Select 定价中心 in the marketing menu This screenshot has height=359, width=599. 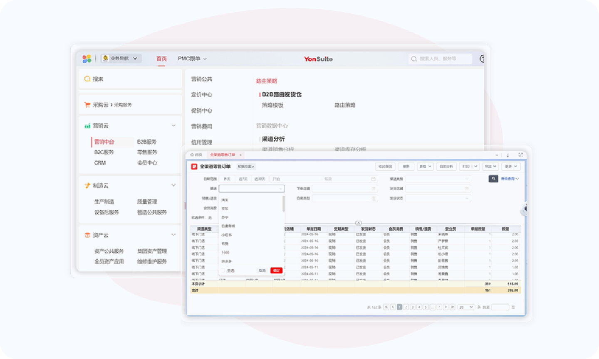(x=202, y=95)
